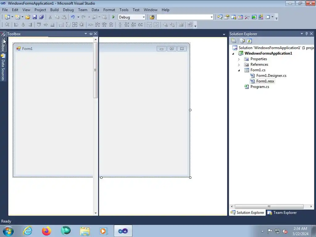Click the Toolbox scroll down arrow
The image size is (316, 237).
(x=96, y=213)
